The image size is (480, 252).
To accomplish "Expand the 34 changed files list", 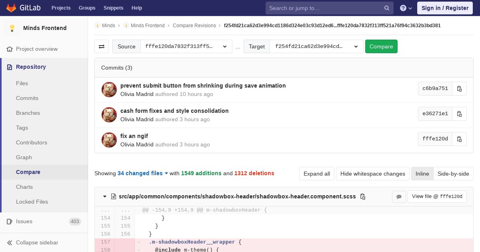I will (x=143, y=173).
